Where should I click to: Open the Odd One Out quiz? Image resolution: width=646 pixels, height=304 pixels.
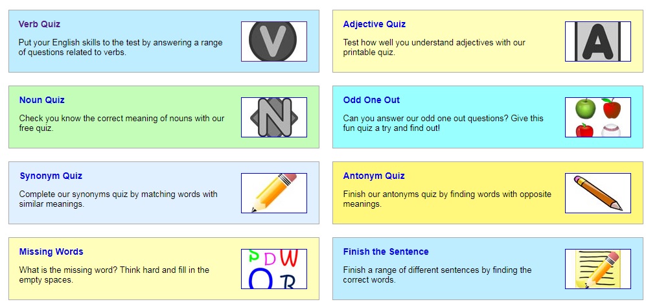pyautogui.click(x=371, y=100)
